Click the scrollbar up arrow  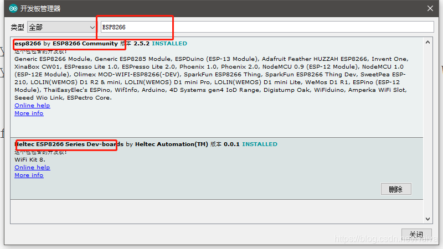[x=427, y=43]
